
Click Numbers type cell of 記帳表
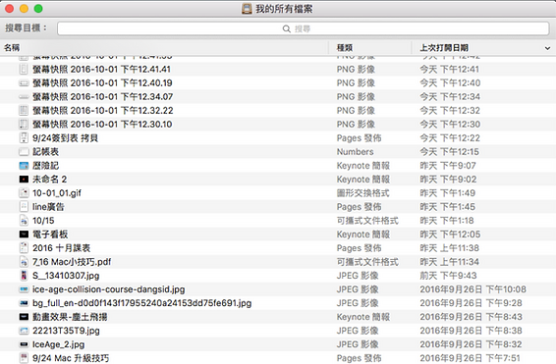click(355, 152)
